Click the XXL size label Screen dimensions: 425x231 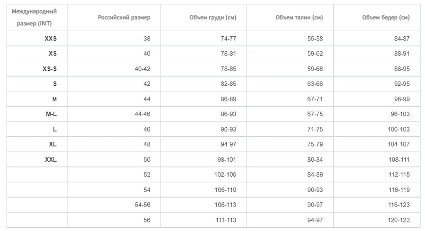[51, 160]
